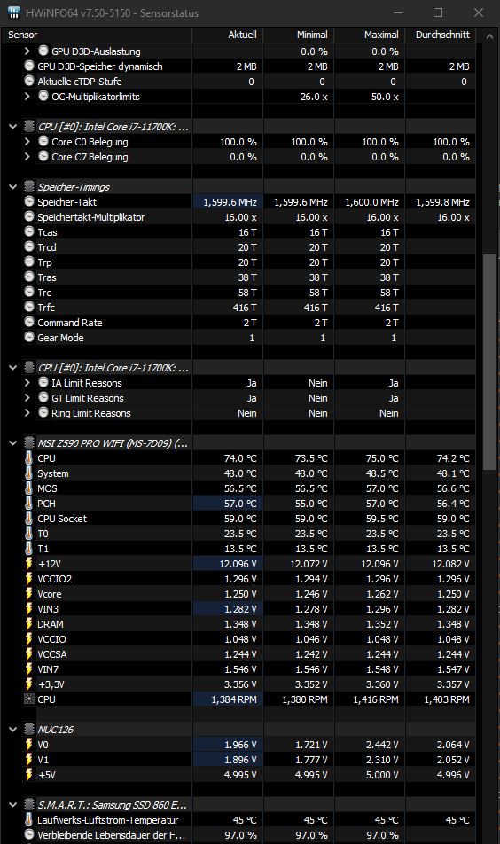
Task: Click the lightning bolt icon next to Vcore
Action: pyautogui.click(x=29, y=594)
